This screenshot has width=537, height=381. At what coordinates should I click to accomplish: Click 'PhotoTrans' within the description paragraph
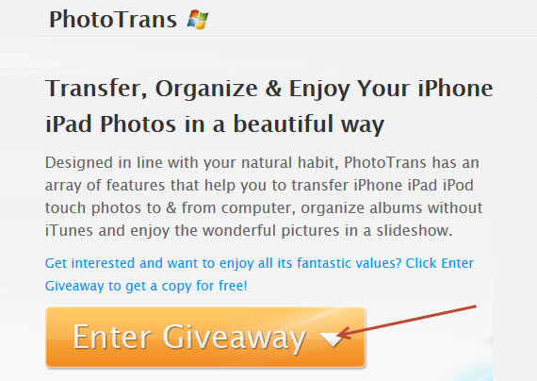click(x=385, y=162)
